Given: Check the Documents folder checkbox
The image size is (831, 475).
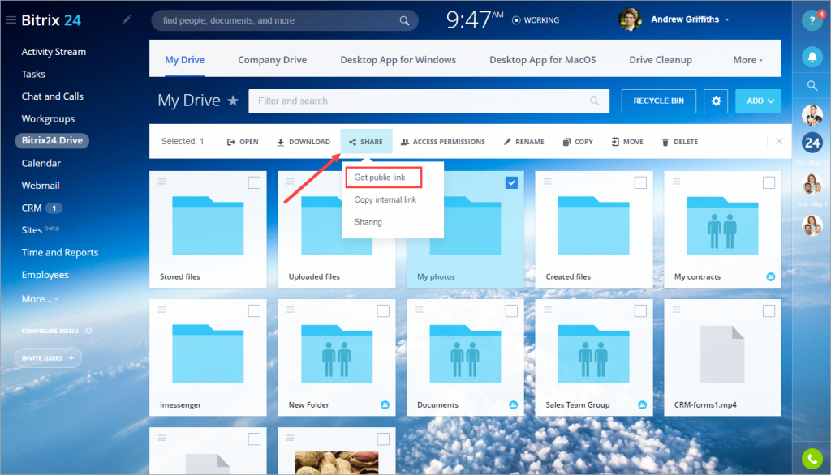Looking at the screenshot, I should [x=511, y=310].
